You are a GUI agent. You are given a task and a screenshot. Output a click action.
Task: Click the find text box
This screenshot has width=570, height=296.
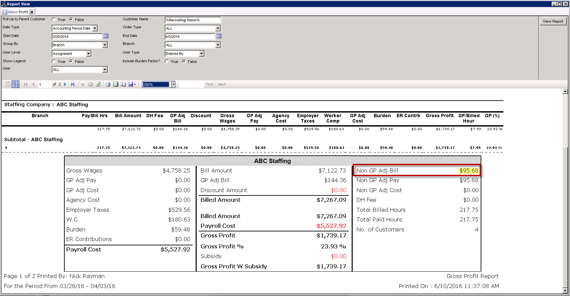pos(191,84)
